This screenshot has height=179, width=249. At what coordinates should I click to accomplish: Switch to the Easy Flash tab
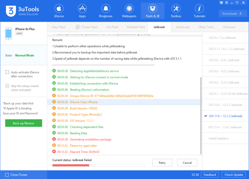tap(59, 27)
